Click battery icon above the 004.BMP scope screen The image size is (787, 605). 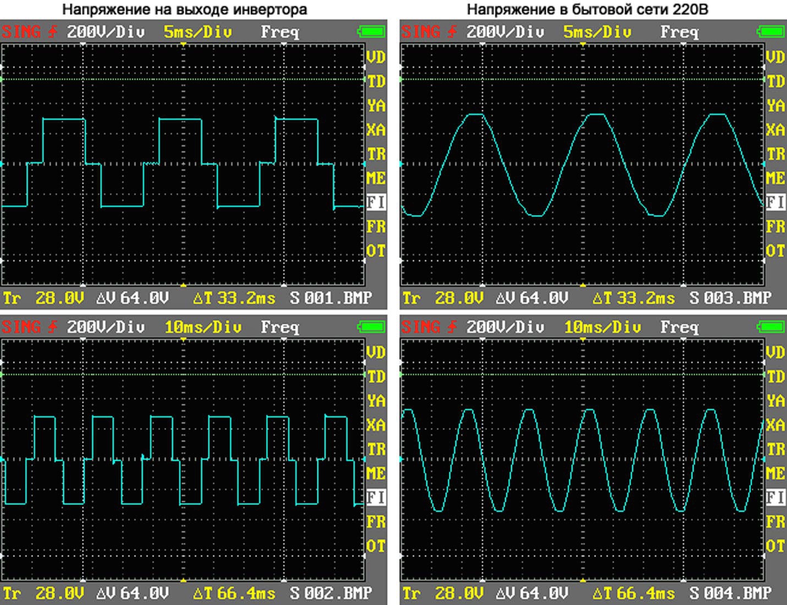click(770, 327)
